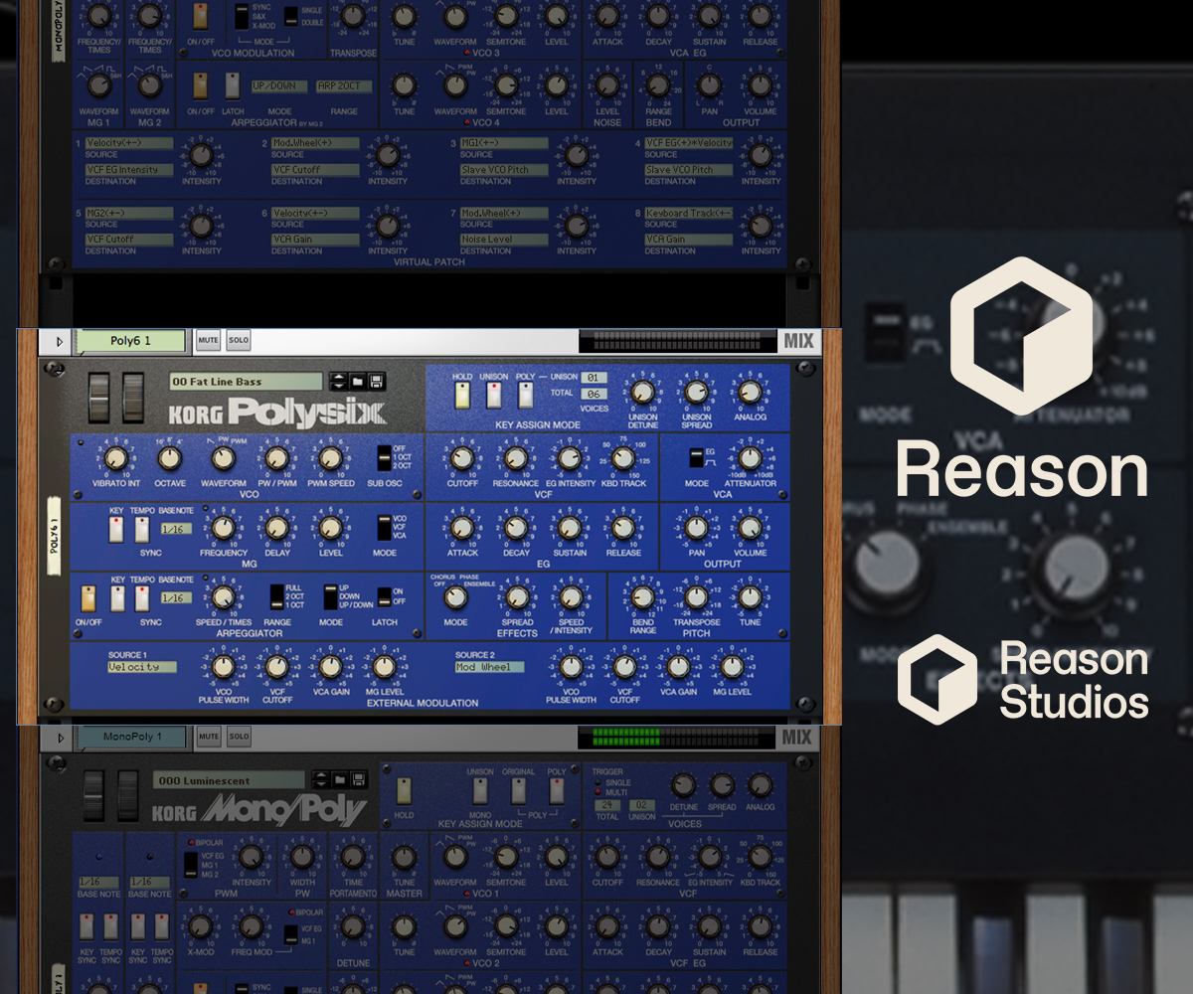
Task: Save the Polysix patch with disk icon
Action: [x=377, y=382]
